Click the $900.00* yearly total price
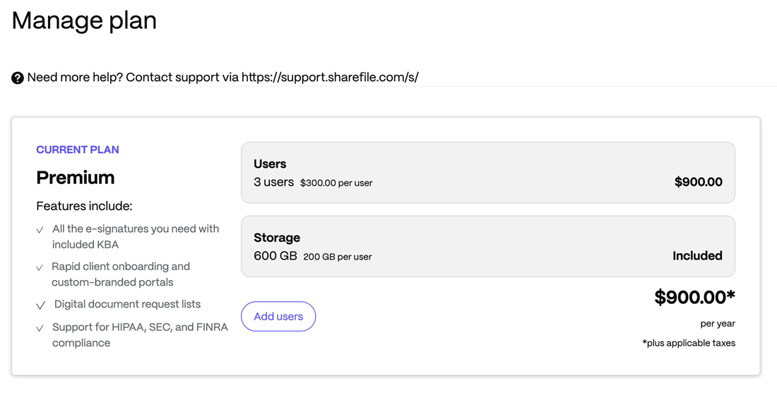777x397 pixels. click(x=694, y=297)
